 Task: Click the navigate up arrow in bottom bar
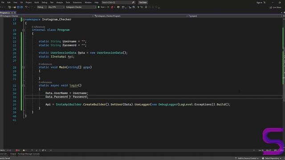coord(32,150)
